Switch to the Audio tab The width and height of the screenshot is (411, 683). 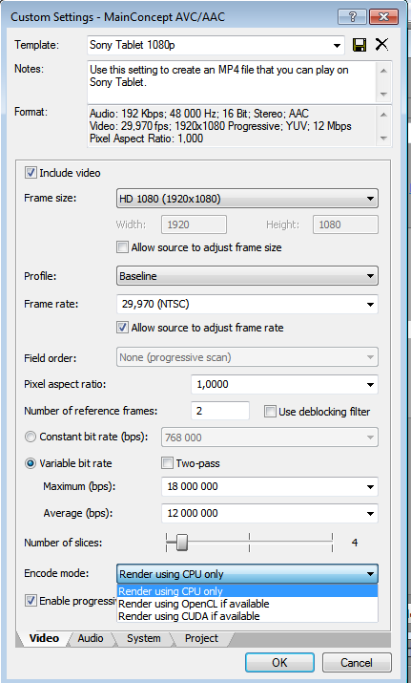click(91, 638)
